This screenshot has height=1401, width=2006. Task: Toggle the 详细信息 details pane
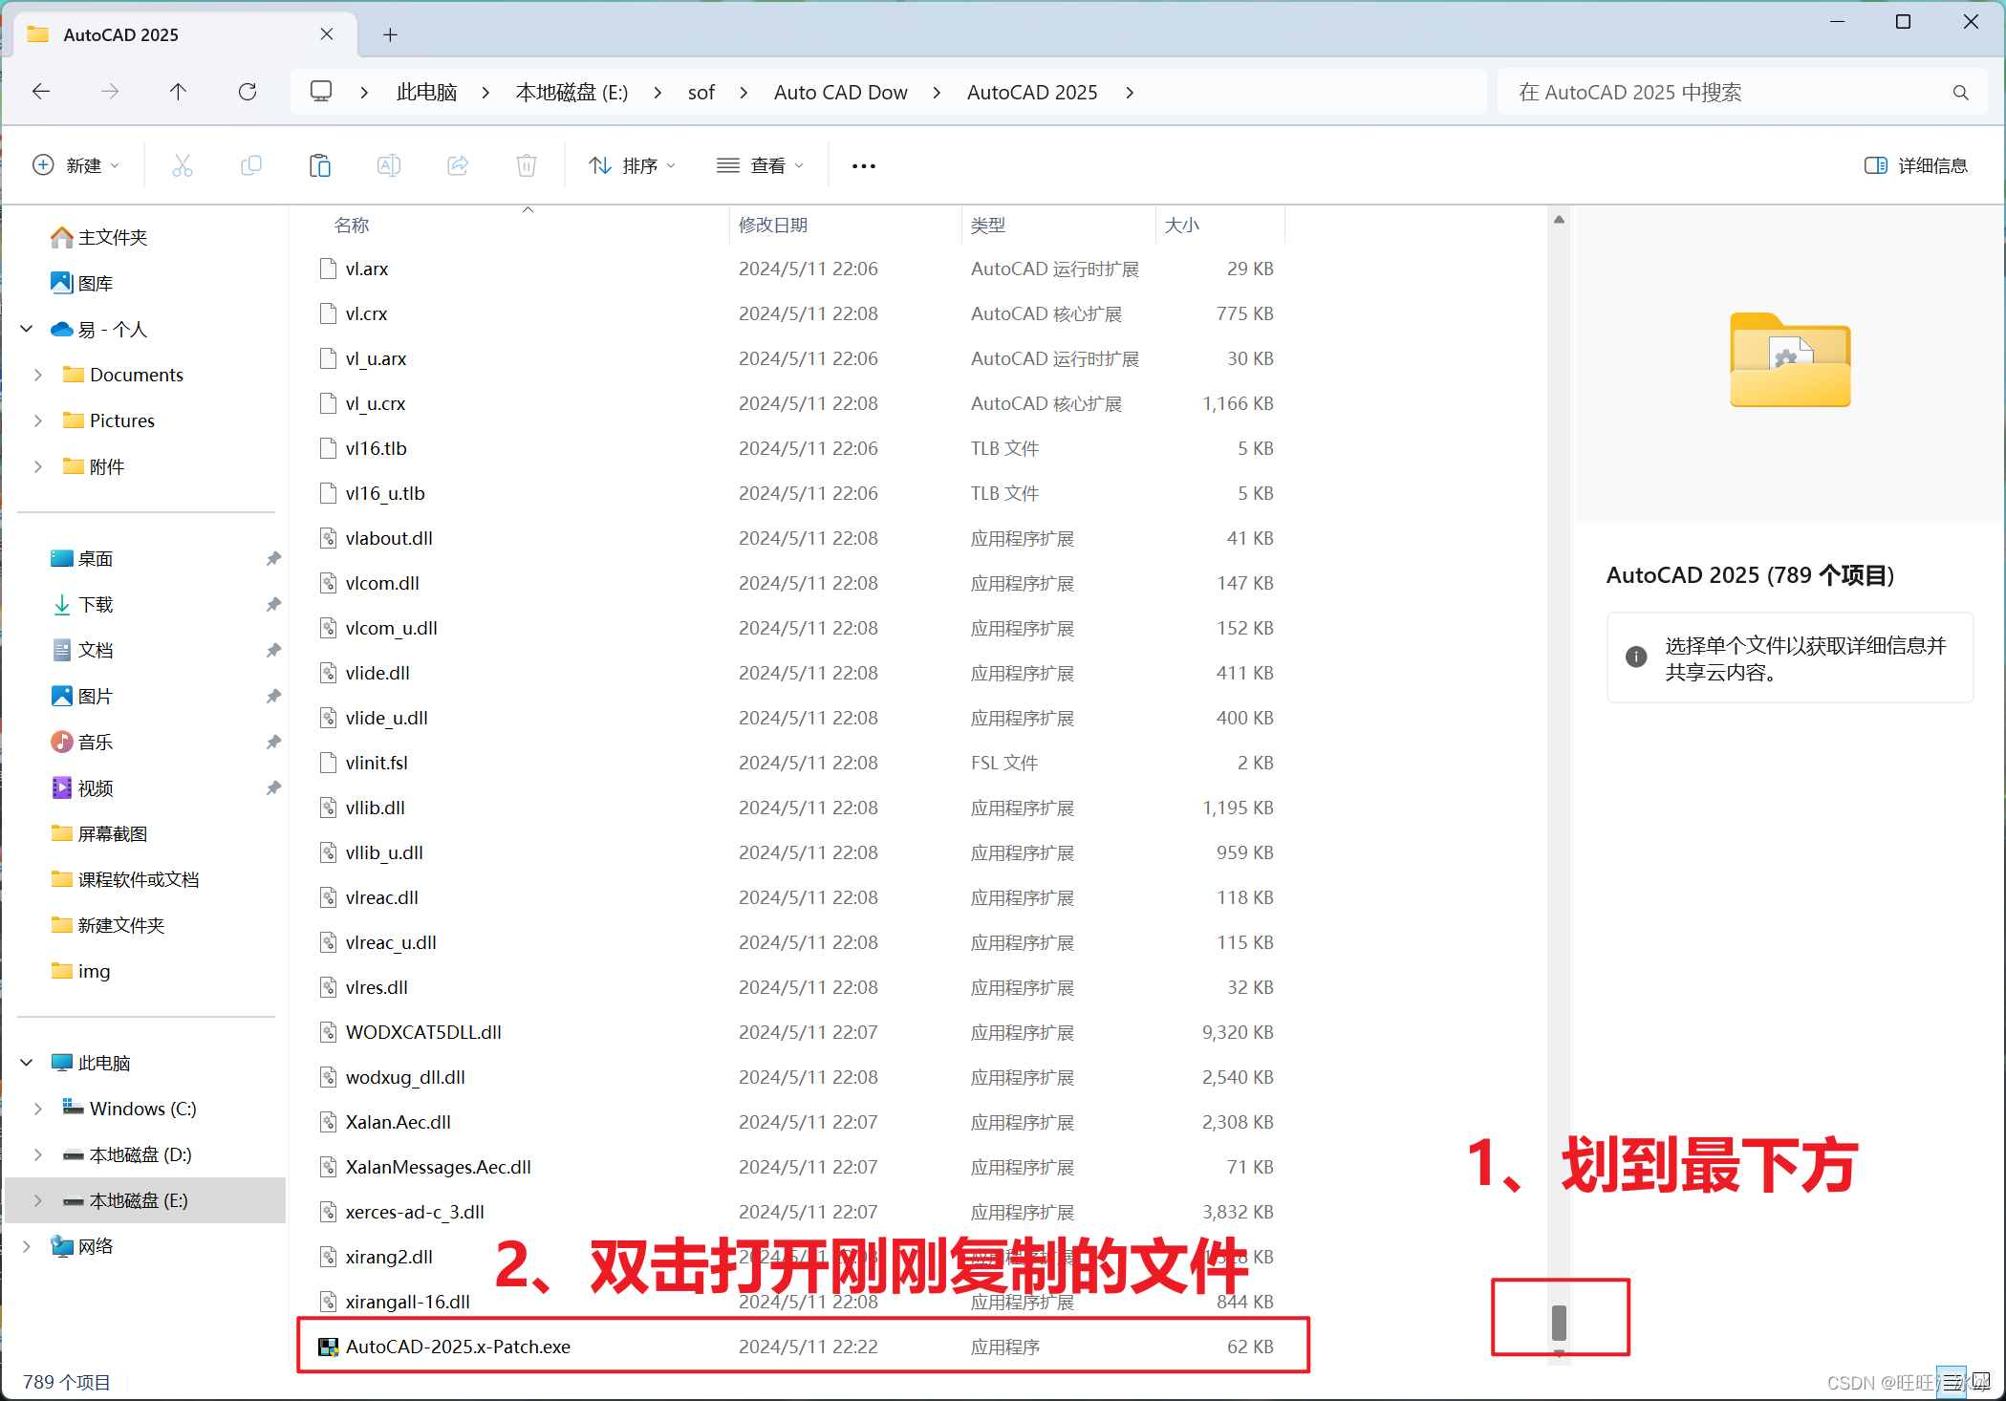coord(1916,166)
